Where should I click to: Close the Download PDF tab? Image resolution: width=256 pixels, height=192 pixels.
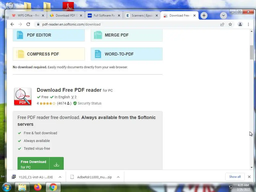(x=81, y=15)
